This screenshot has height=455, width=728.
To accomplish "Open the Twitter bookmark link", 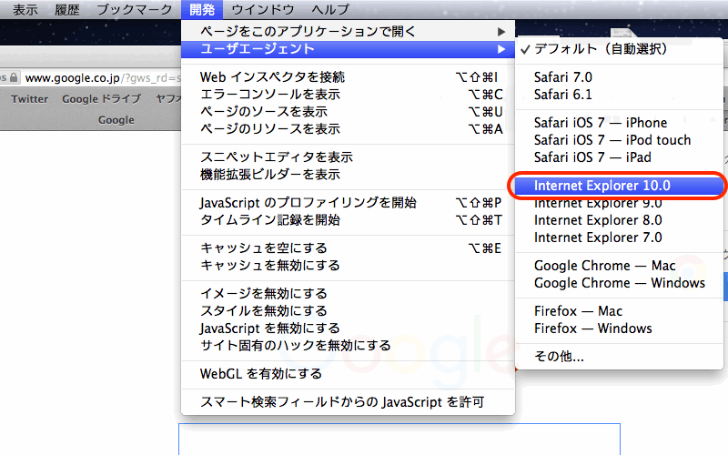I will [29, 99].
